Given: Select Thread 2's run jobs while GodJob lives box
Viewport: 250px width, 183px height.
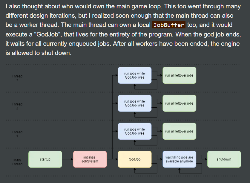Looking at the screenshot, I should click(x=134, y=103).
